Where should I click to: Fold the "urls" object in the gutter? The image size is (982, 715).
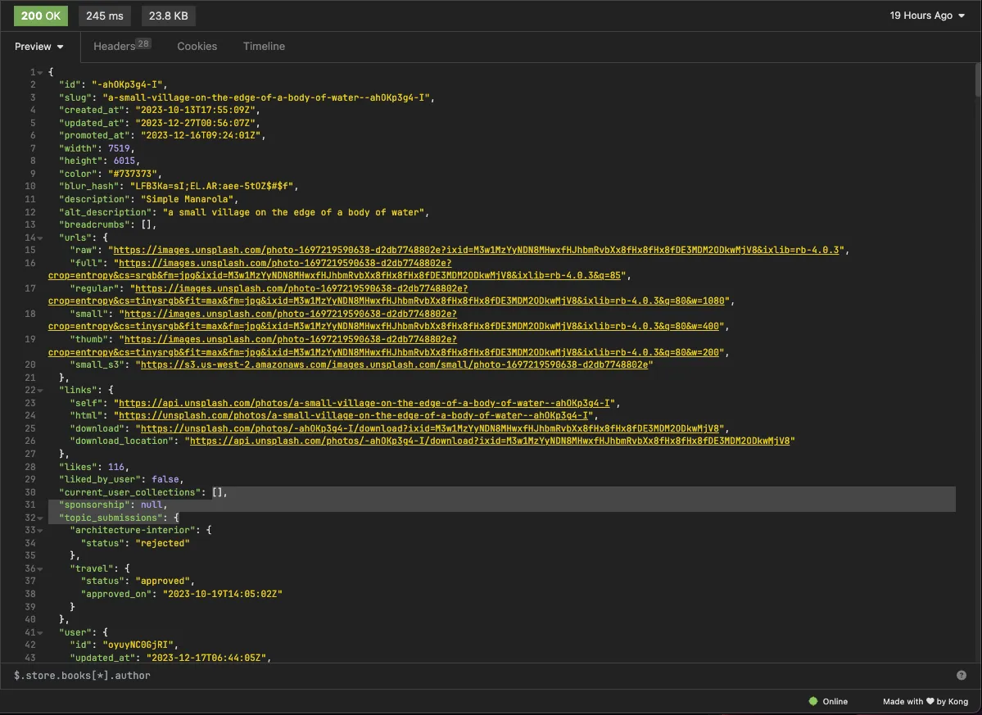[x=40, y=237]
